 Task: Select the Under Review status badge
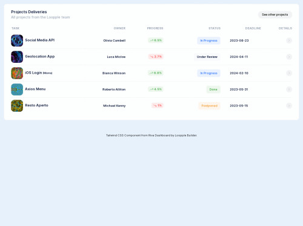pos(207,57)
